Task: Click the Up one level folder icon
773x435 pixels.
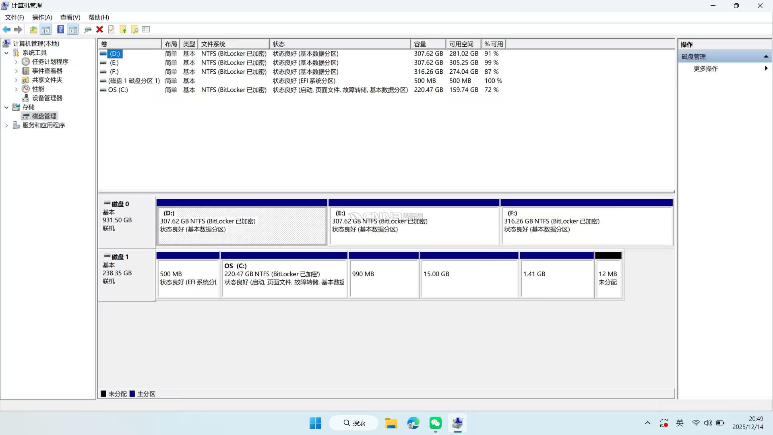Action: tap(33, 29)
